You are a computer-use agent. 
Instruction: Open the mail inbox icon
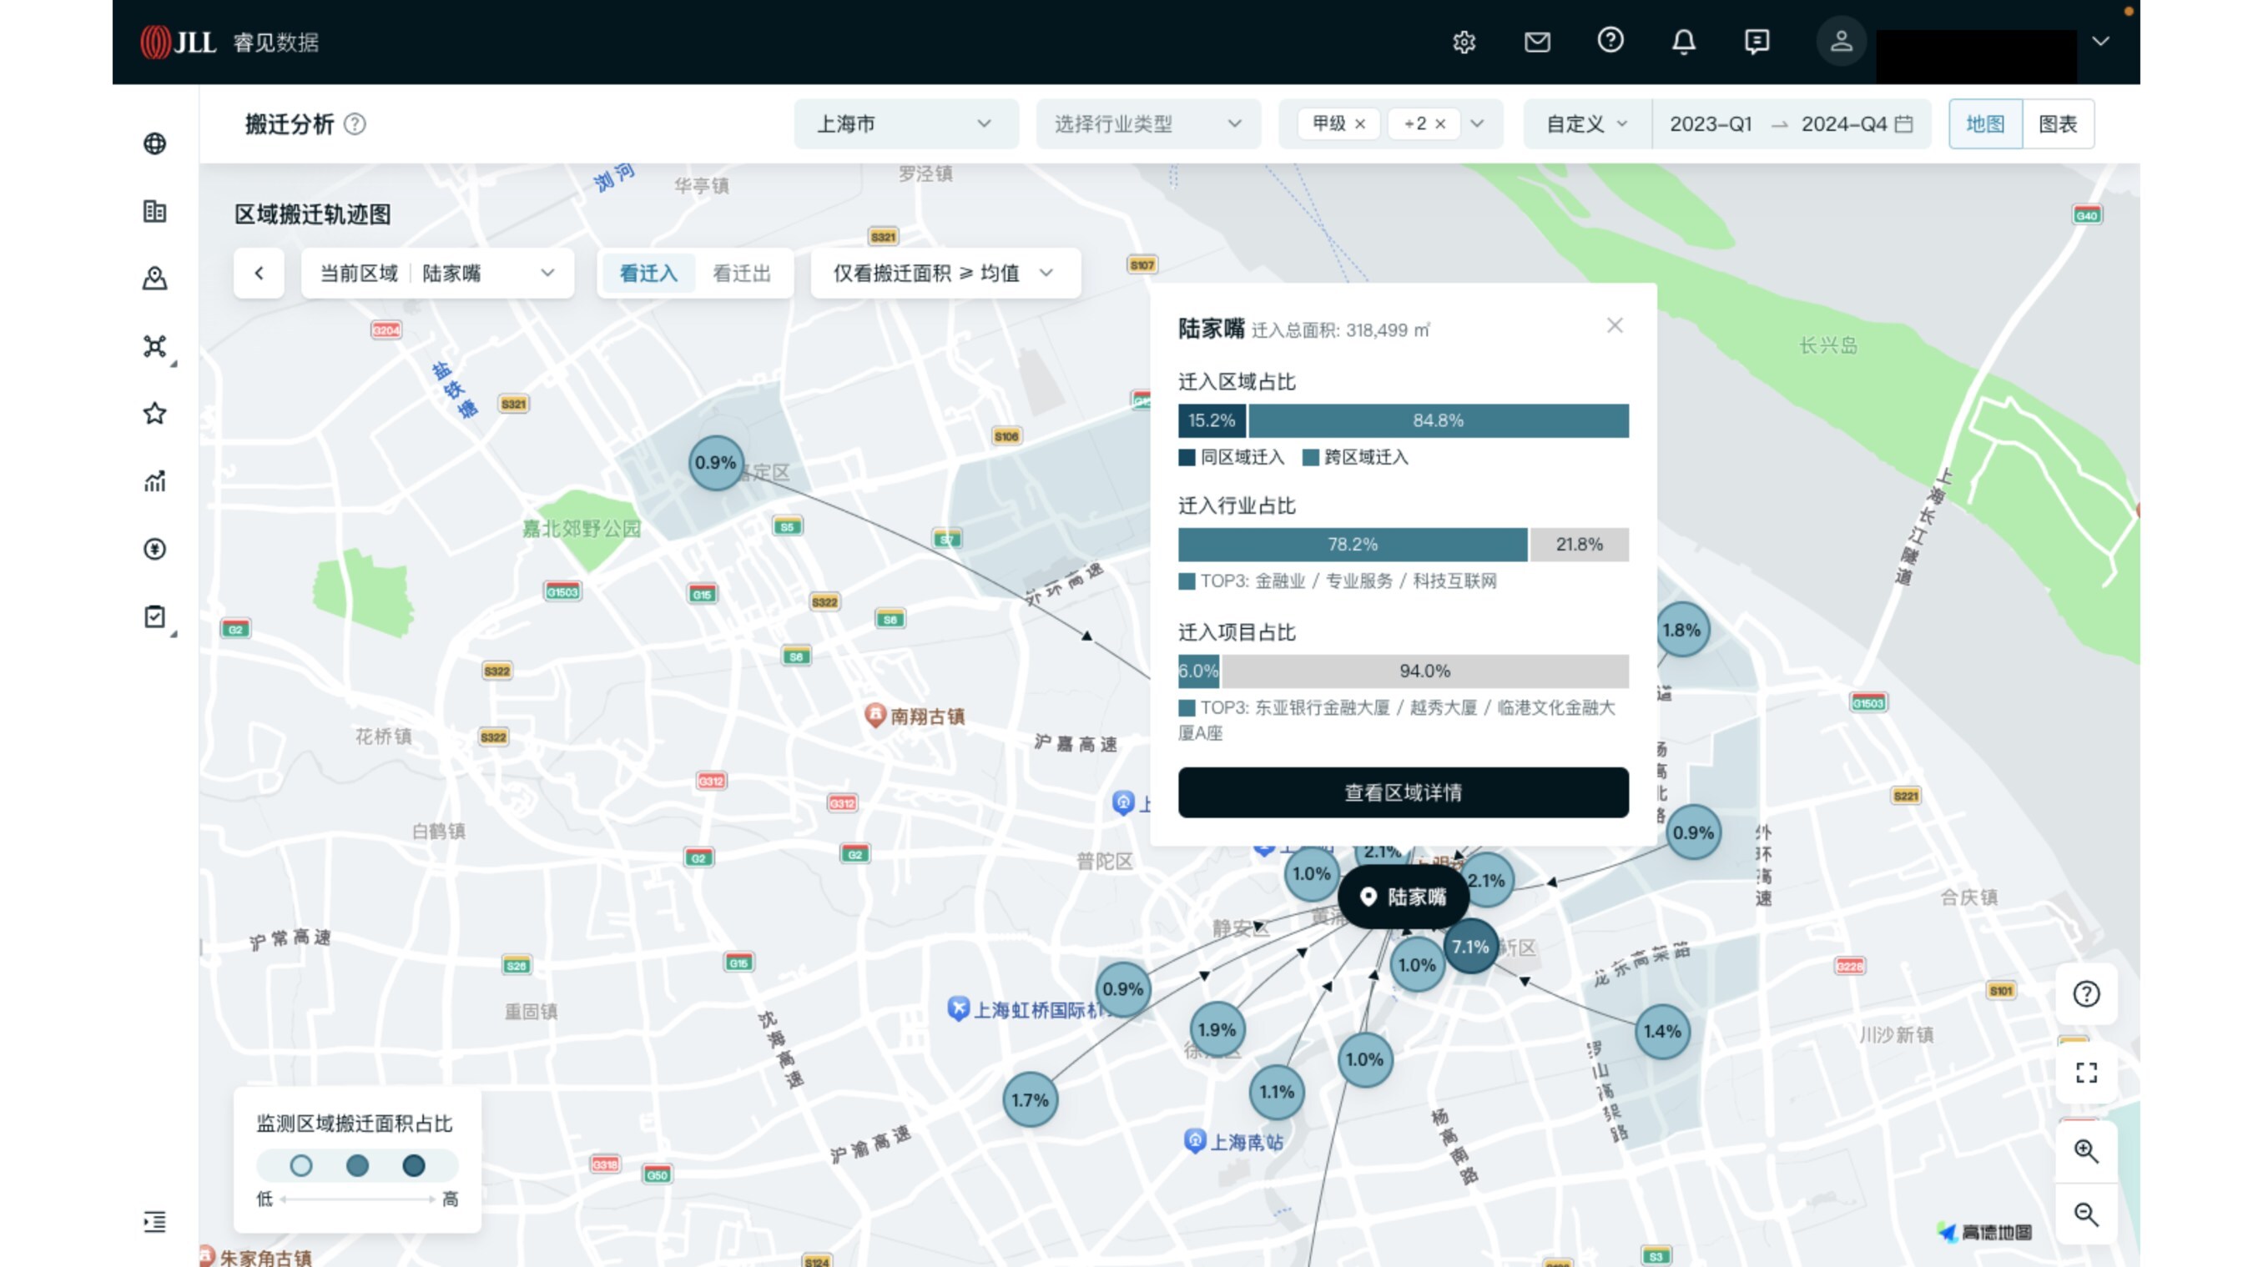[1537, 42]
